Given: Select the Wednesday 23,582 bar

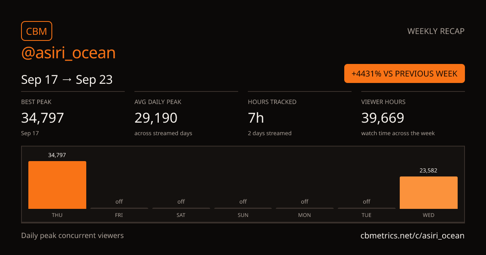Looking at the screenshot, I should point(428,193).
